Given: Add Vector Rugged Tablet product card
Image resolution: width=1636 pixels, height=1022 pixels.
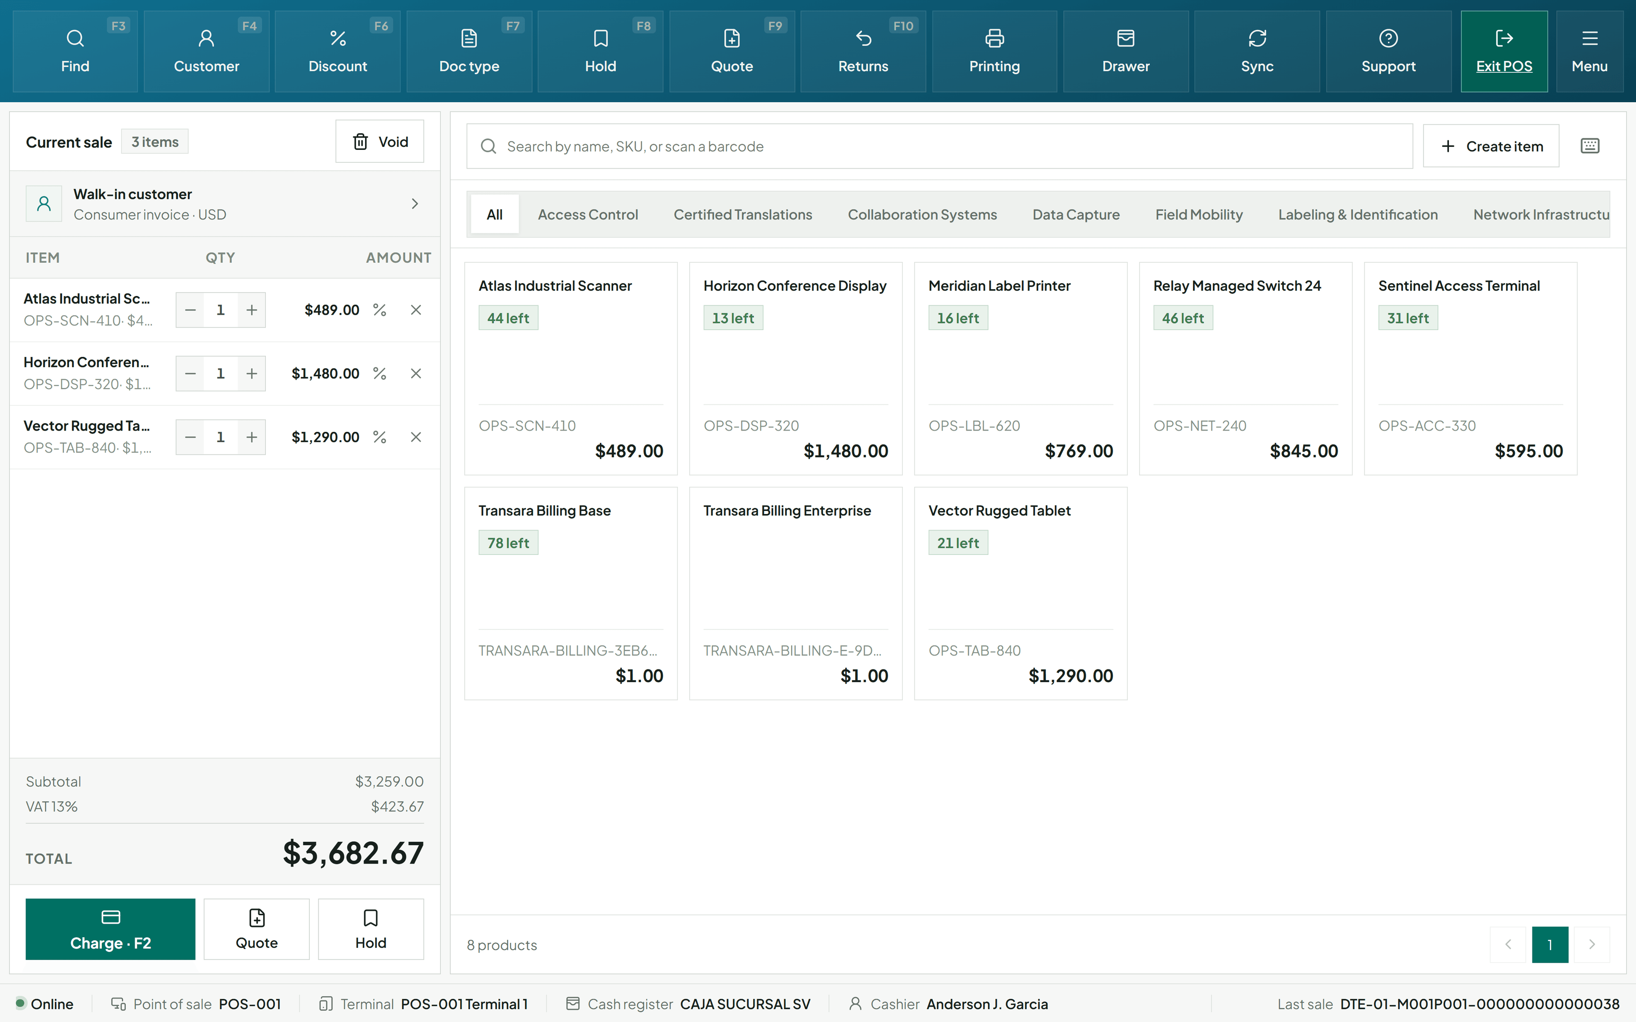Looking at the screenshot, I should point(1021,594).
